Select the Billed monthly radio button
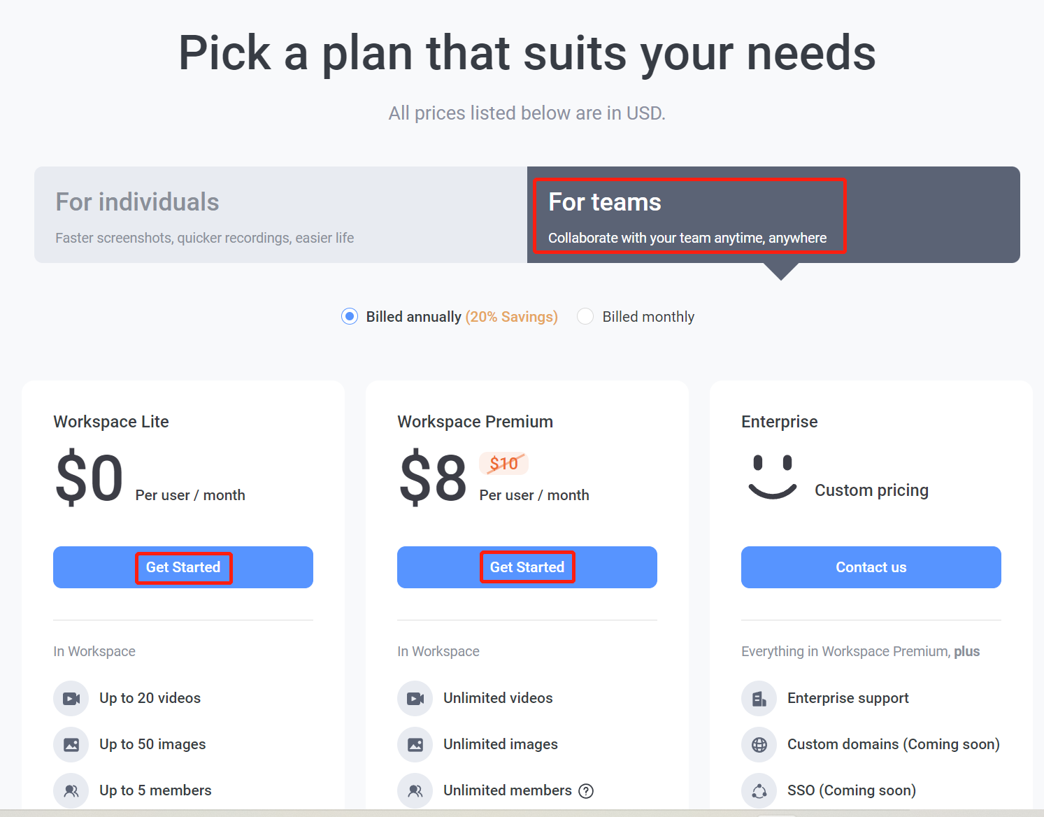1044x817 pixels. coord(585,316)
